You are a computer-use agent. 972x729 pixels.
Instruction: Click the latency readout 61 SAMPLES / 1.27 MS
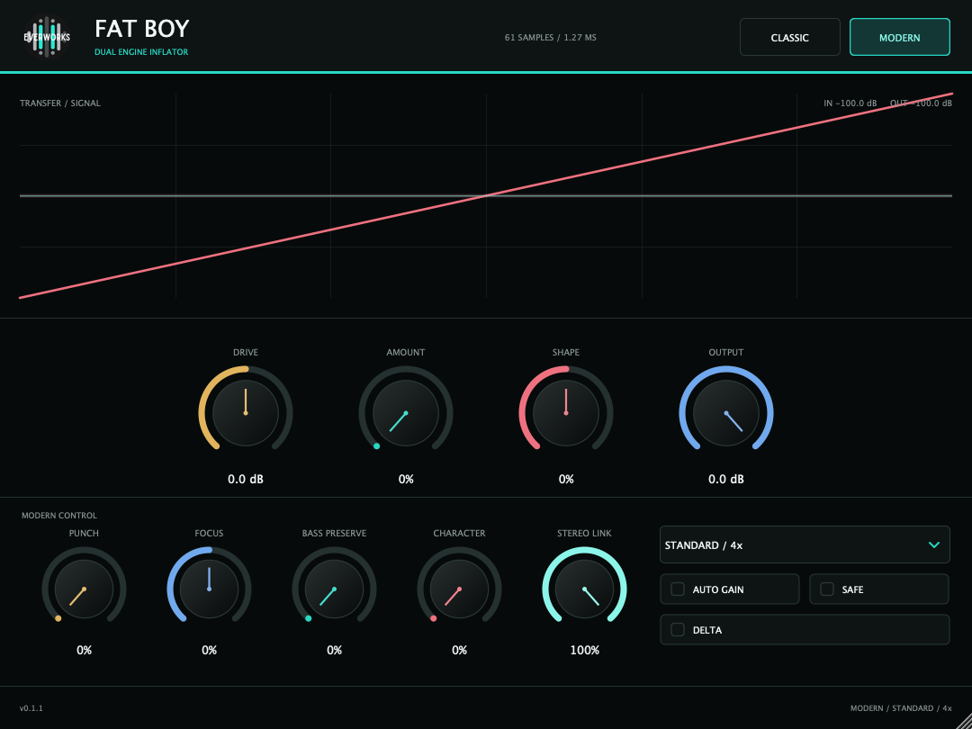coord(551,38)
